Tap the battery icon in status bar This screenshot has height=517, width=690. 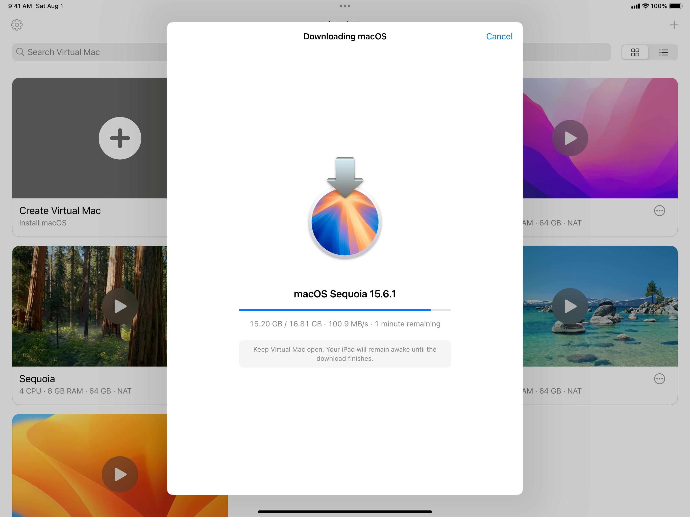[x=676, y=6]
